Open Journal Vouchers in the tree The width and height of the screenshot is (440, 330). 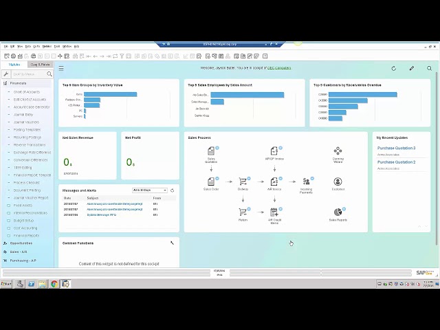point(26,122)
